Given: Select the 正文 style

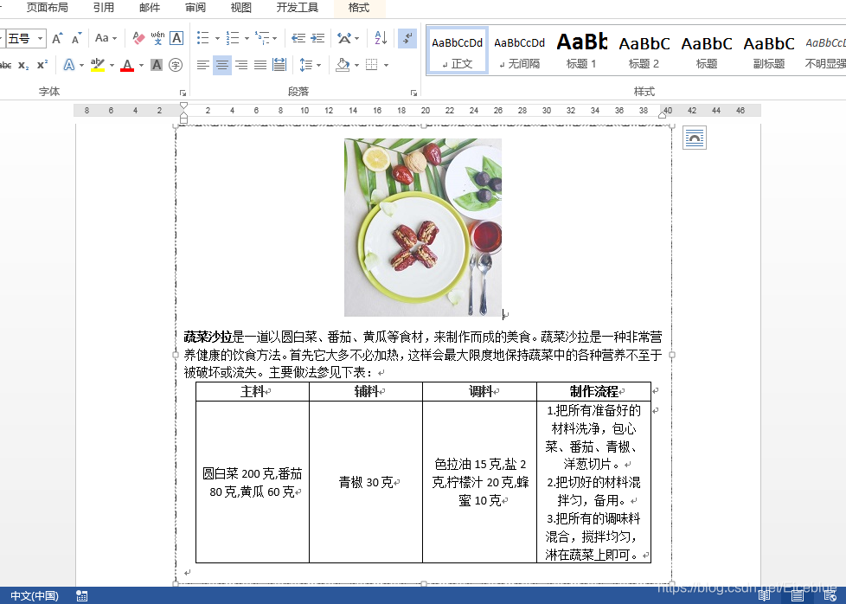Looking at the screenshot, I should 457,50.
